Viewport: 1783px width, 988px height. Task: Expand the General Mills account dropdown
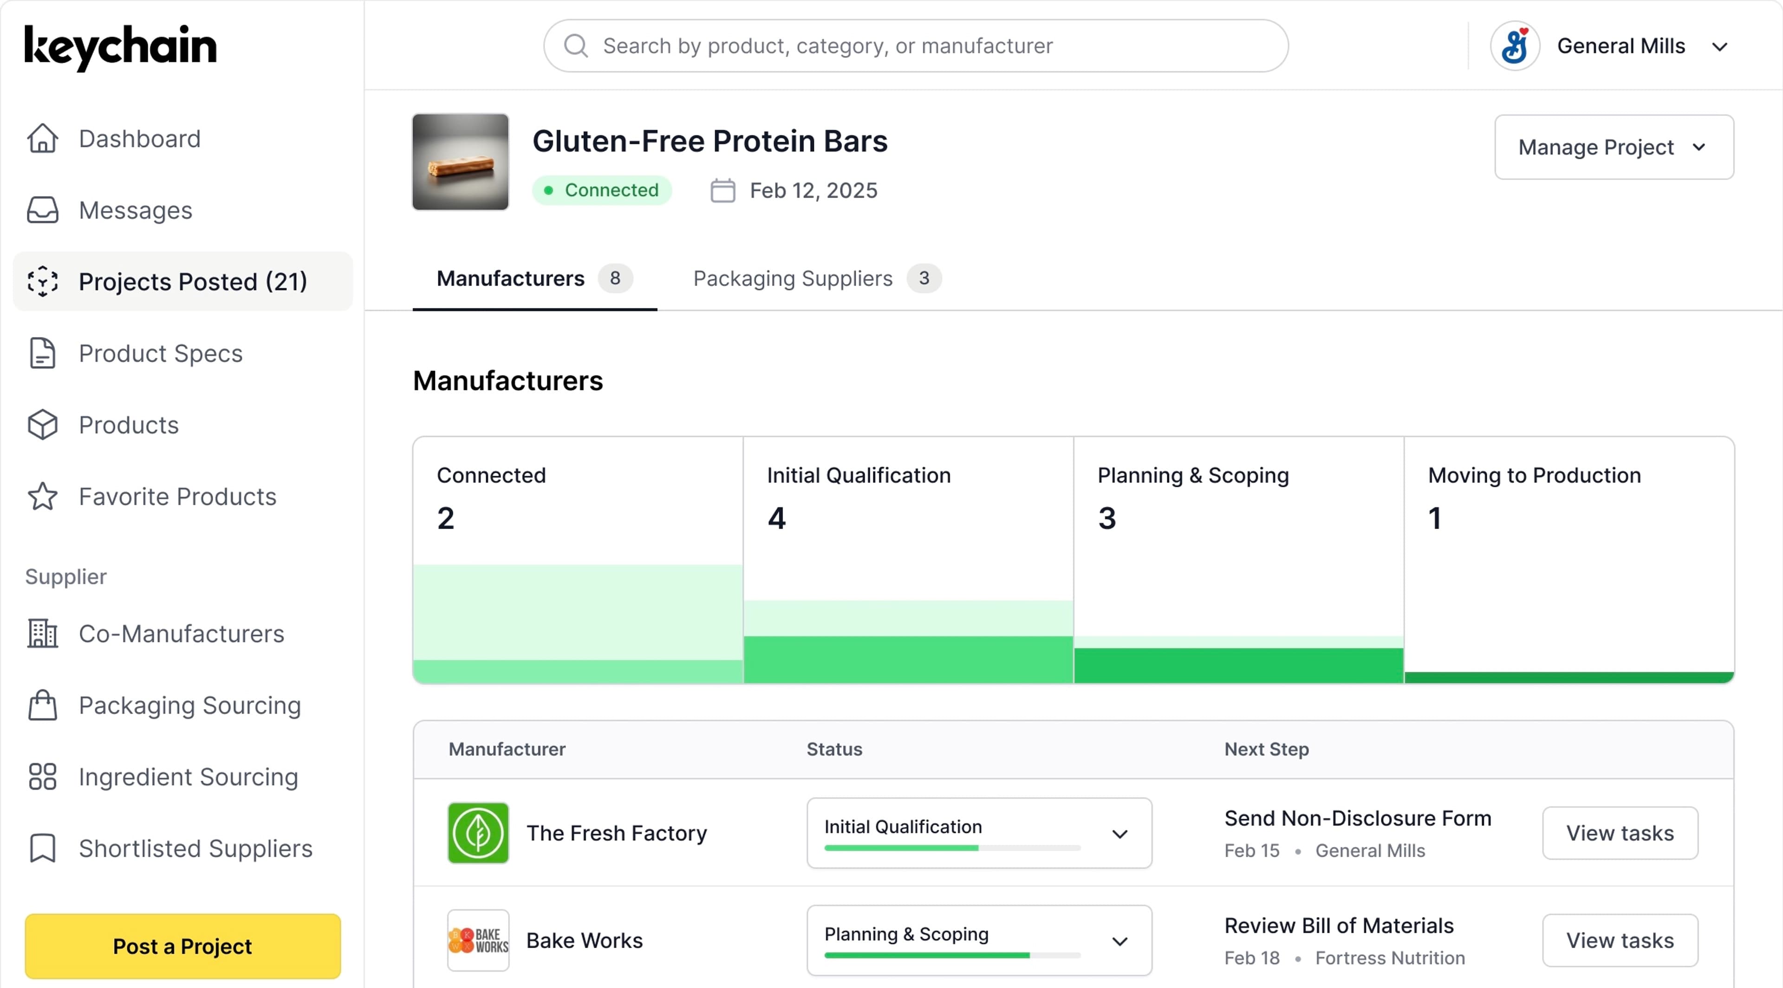[x=1719, y=46]
